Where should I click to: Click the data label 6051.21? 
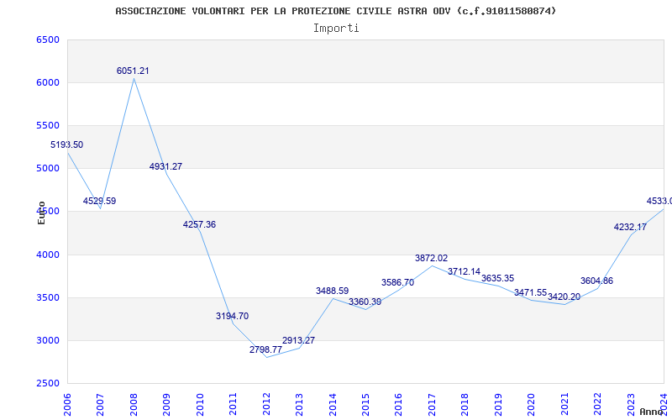133,71
